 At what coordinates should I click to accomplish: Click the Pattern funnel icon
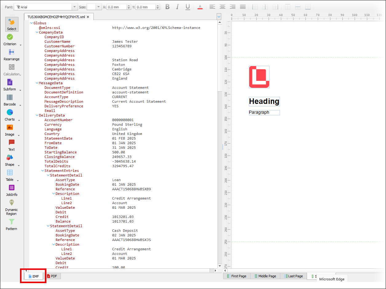pyautogui.click(x=11, y=222)
